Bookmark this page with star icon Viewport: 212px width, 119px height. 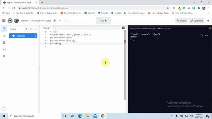[168, 8]
